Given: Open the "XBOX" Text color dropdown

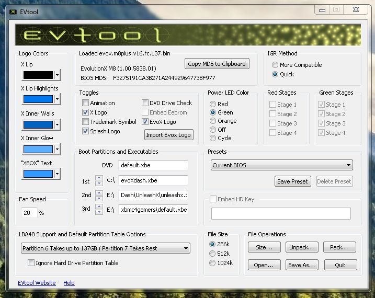Looking at the screenshot, I should click(57, 174).
